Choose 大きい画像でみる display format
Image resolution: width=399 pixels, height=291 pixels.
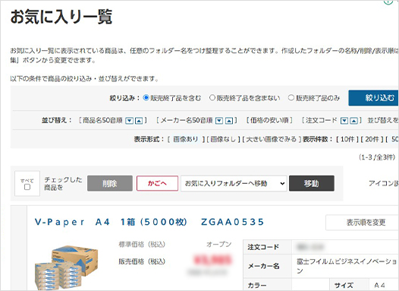272,139
